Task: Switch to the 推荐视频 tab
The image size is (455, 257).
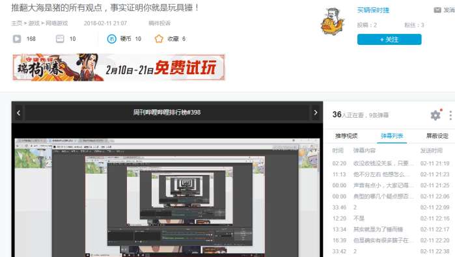Action: pos(346,136)
